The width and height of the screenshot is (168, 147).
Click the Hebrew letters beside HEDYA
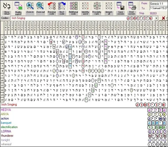(157, 110)
